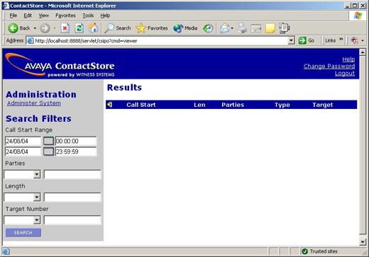The height and width of the screenshot is (257, 369).
Task: Open calendar picker for end date
Action: click(48, 152)
